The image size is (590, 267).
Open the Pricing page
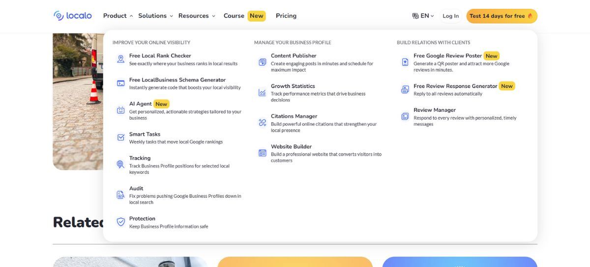(x=286, y=16)
